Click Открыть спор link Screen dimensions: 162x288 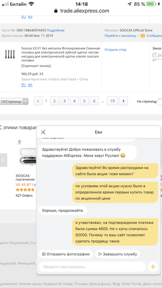(115, 49)
